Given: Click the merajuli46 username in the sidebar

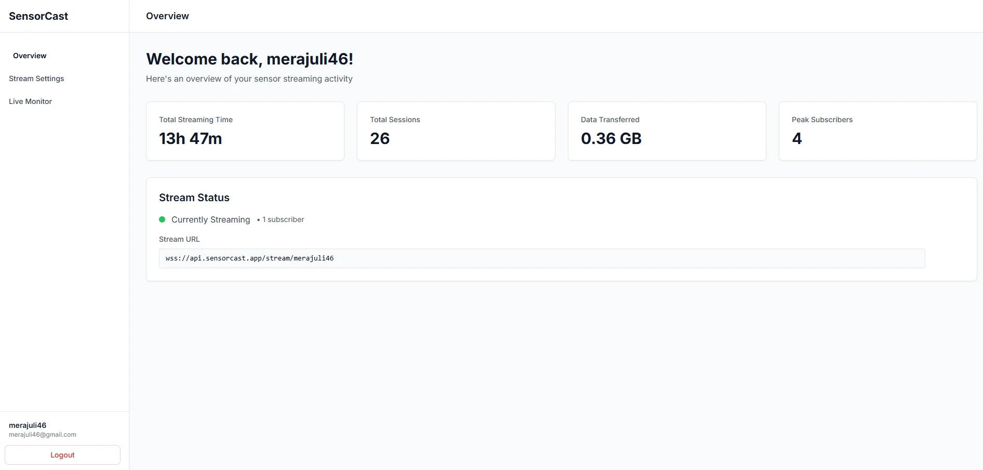Looking at the screenshot, I should click(28, 425).
